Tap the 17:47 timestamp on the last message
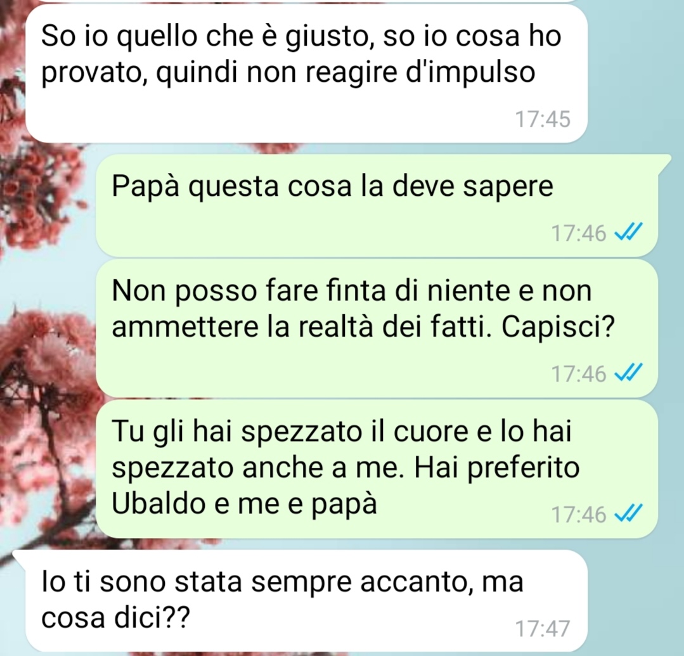The height and width of the screenshot is (656, 684). tap(543, 629)
